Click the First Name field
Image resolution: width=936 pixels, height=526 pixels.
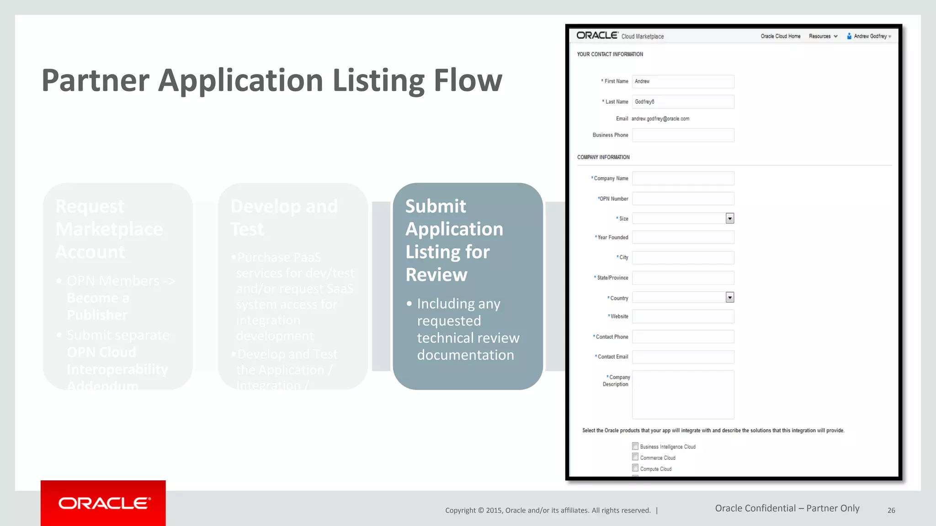683,81
